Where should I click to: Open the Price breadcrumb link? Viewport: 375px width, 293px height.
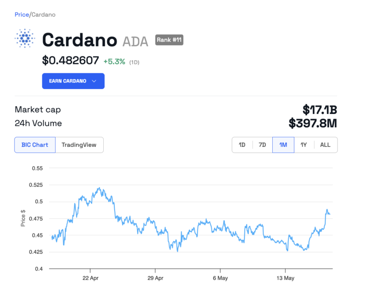pos(22,15)
